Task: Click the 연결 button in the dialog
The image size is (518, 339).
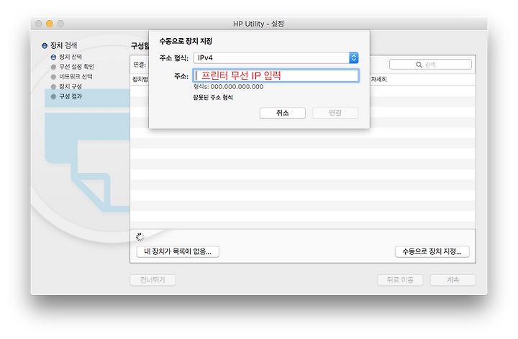Action: pyautogui.click(x=335, y=113)
